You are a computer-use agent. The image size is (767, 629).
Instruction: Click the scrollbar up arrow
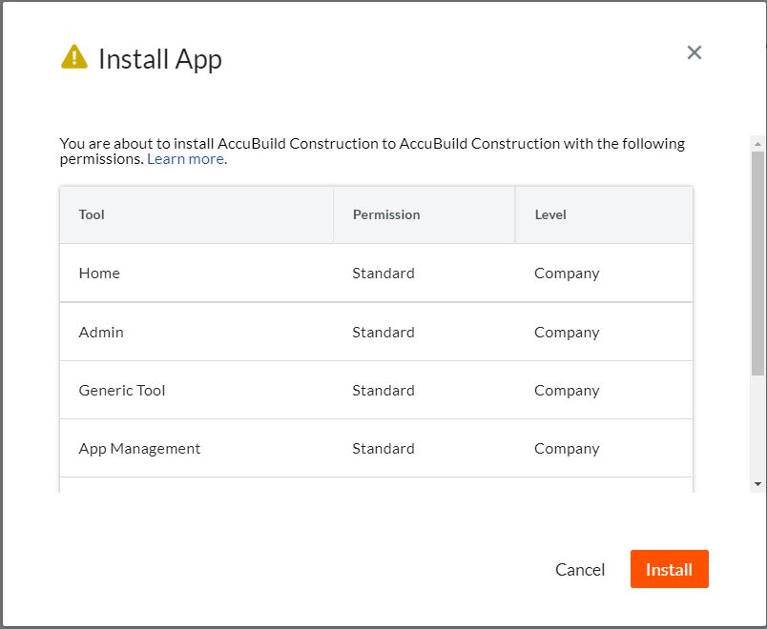pos(757,143)
